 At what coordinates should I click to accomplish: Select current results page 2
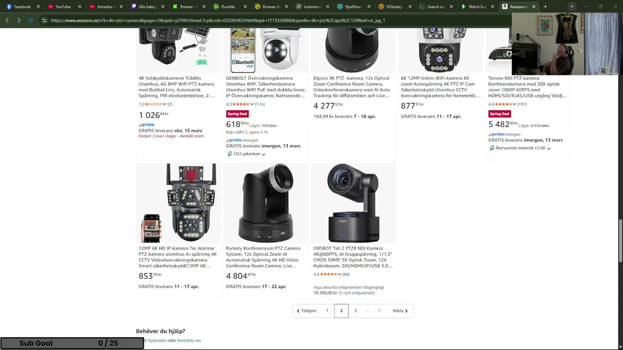pos(341,311)
